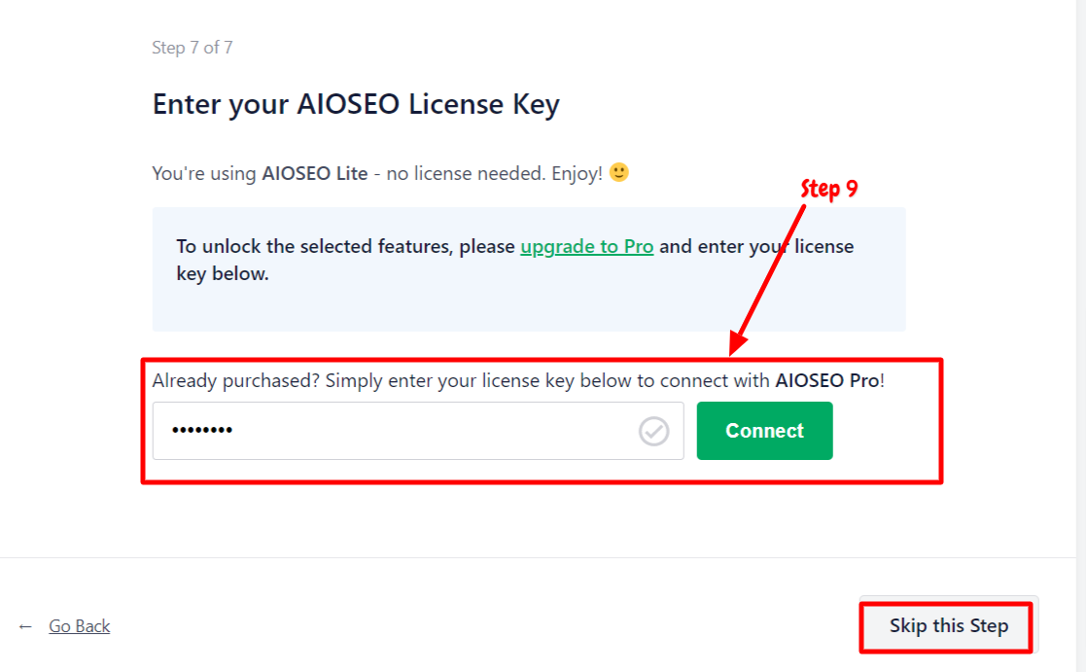Focus the license key input field
This screenshot has height=672, width=1086.
(418, 431)
